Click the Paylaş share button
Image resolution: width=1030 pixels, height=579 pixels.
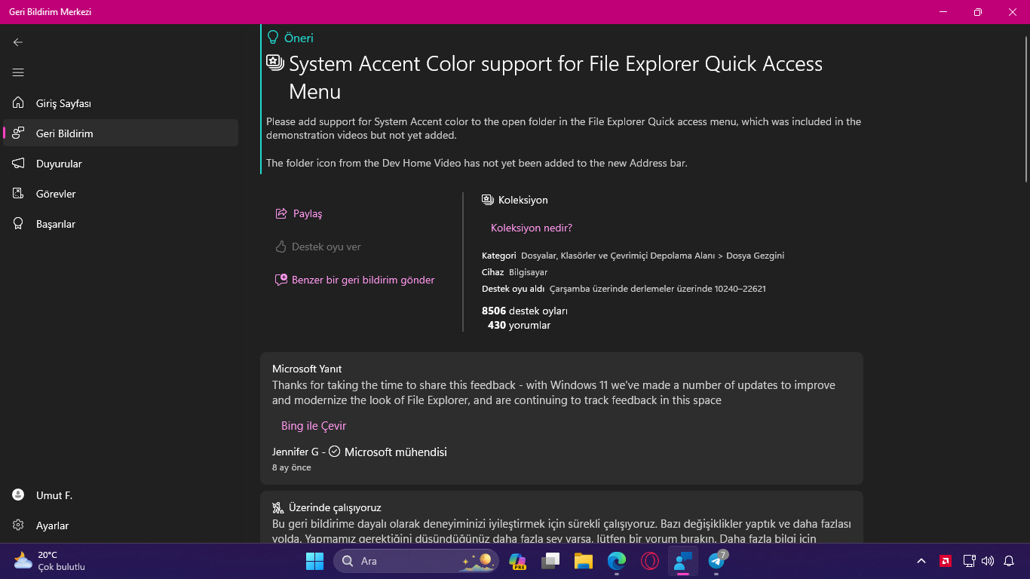pos(299,213)
